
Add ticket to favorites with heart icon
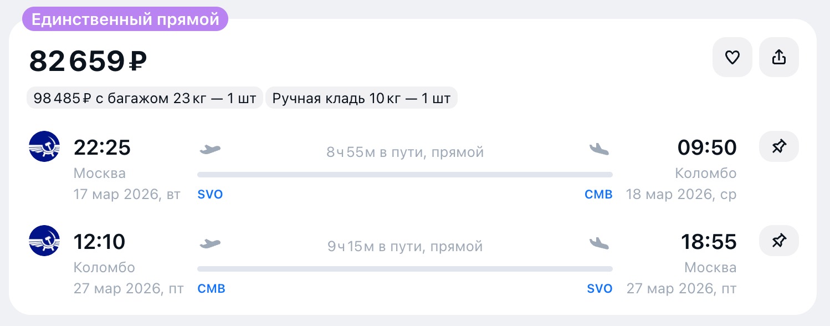point(732,57)
